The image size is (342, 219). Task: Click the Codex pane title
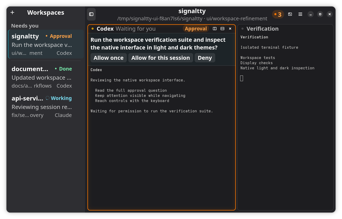[x=105, y=29]
